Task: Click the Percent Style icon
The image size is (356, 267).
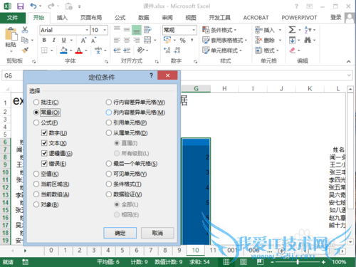Action: tap(182, 40)
